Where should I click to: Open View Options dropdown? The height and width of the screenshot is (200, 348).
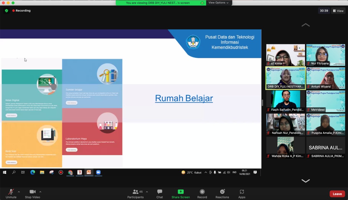(x=219, y=3)
